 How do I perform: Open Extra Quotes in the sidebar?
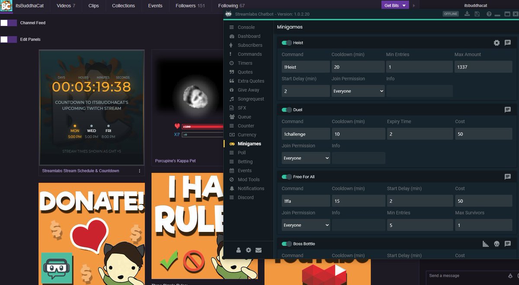(251, 81)
